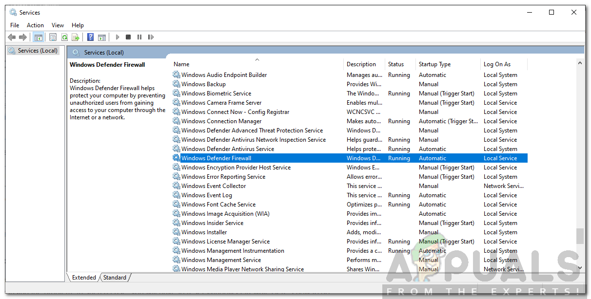This screenshot has width=591, height=299.
Task: Click the Restart Service icon
Action: tap(151, 37)
